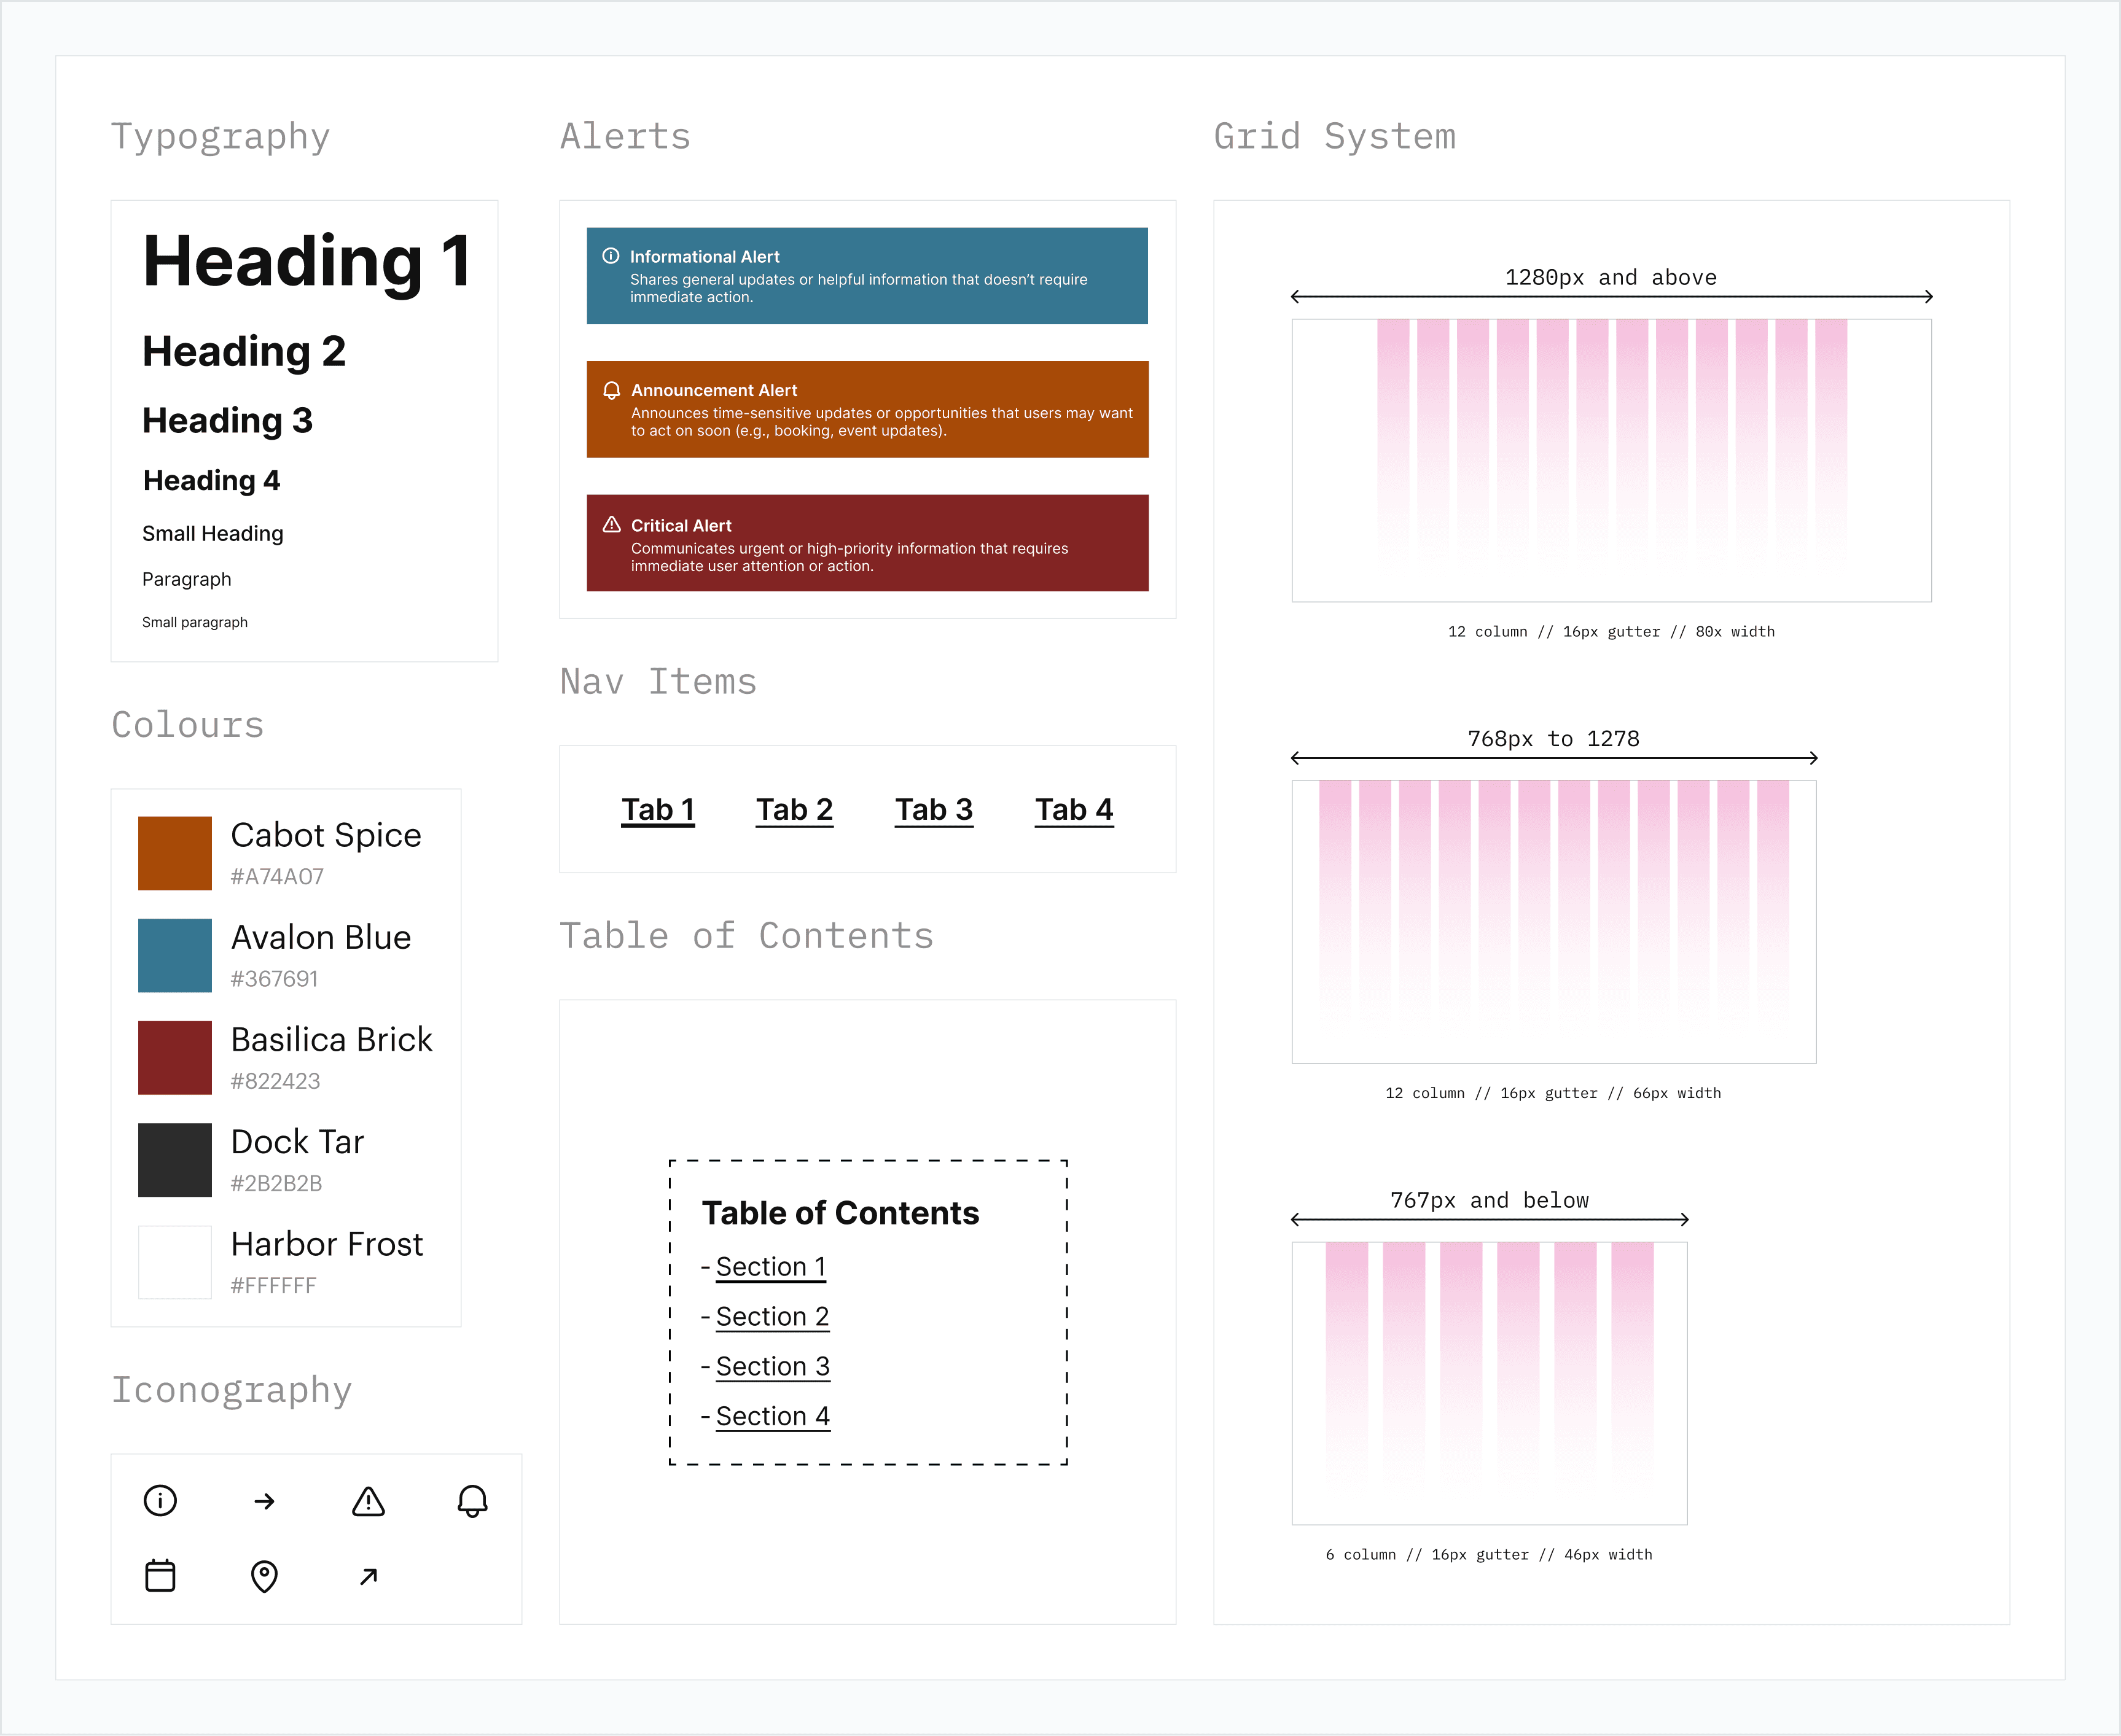Viewport: 2121px width, 1736px height.
Task: Pick the Cabot Spice colour swatch
Action: pyautogui.click(x=175, y=853)
